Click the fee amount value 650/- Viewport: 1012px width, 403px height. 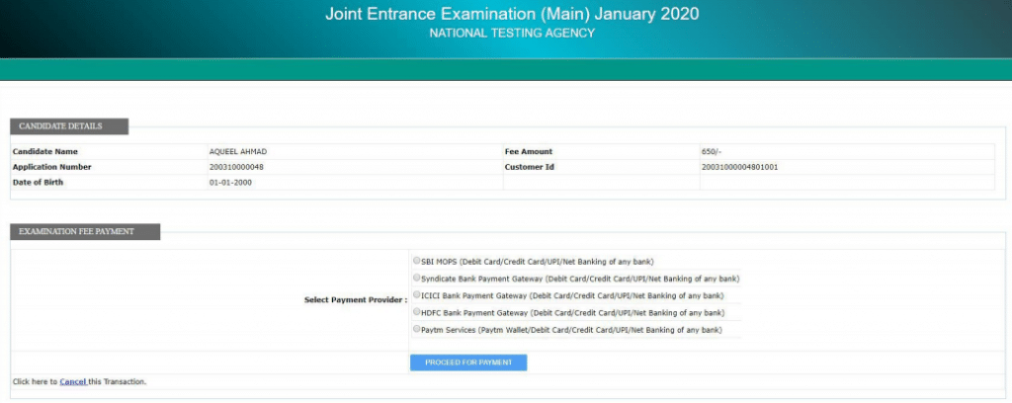point(712,152)
